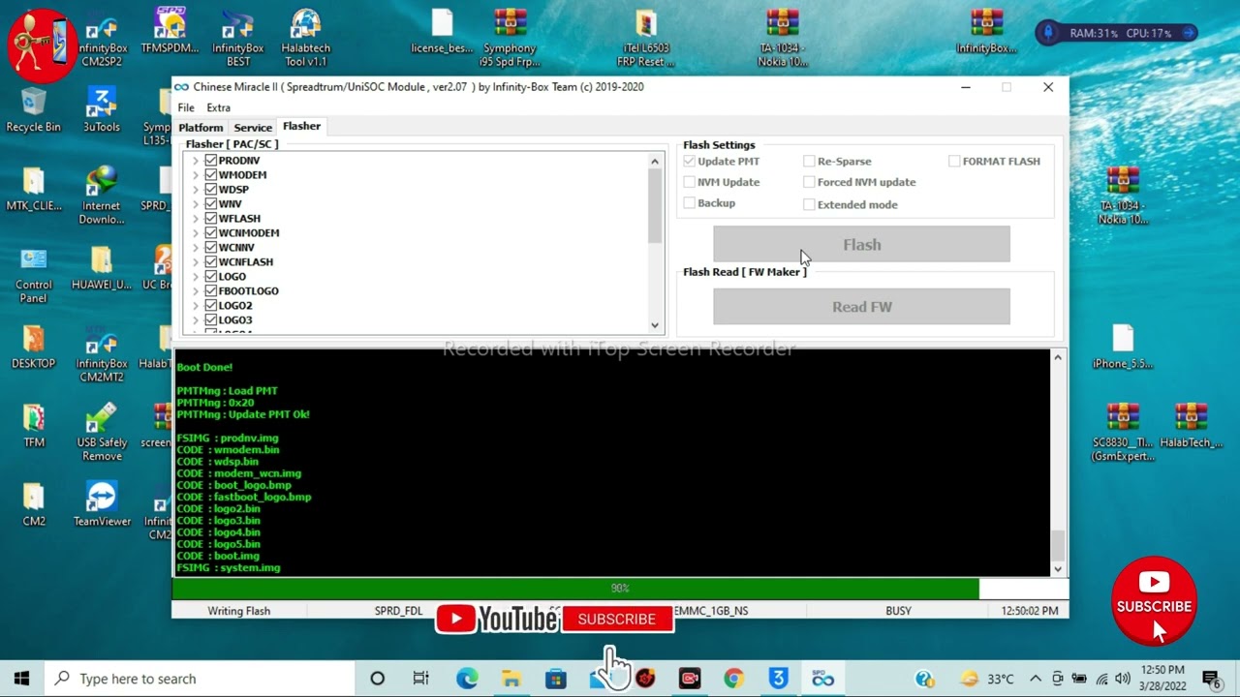Open iTel L6503 FRP Reset archive
The width and height of the screenshot is (1240, 697).
click(646, 39)
